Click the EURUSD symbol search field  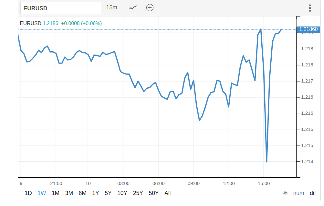pos(61,8)
